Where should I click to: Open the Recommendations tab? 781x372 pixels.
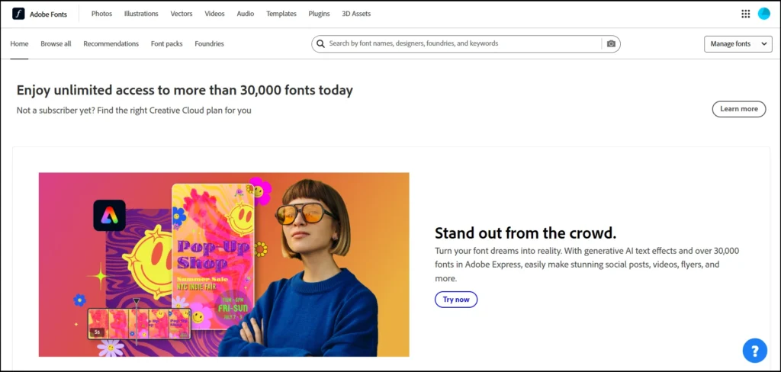pyautogui.click(x=111, y=43)
